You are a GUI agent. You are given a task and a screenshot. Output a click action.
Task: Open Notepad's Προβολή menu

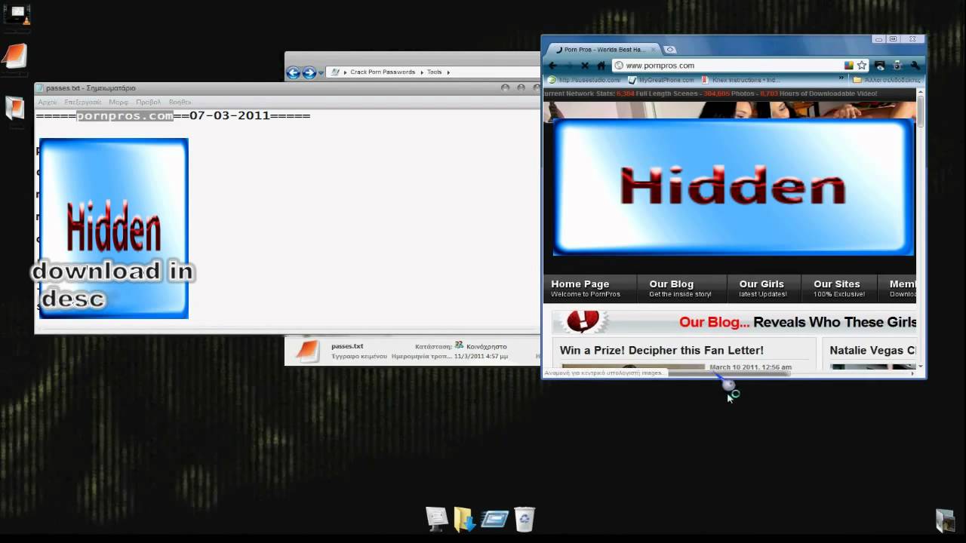[x=149, y=102]
